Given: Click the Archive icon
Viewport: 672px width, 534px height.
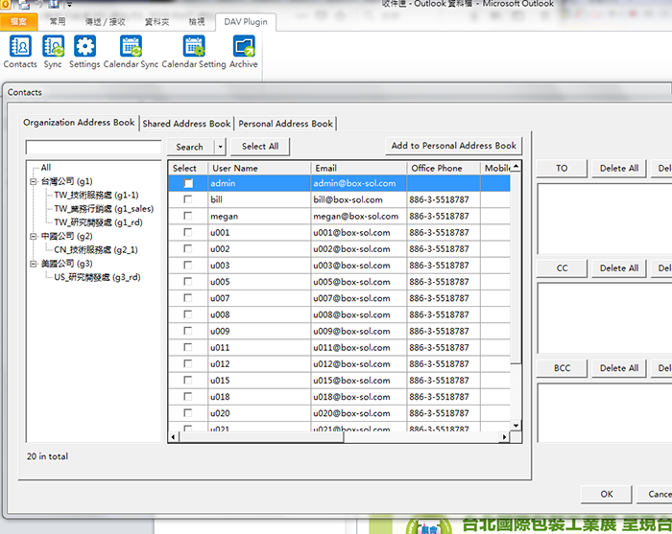Looking at the screenshot, I should click(244, 52).
